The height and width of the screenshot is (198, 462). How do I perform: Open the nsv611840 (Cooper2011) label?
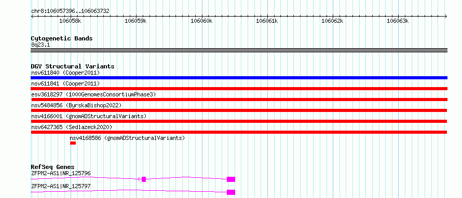pyautogui.click(x=65, y=73)
